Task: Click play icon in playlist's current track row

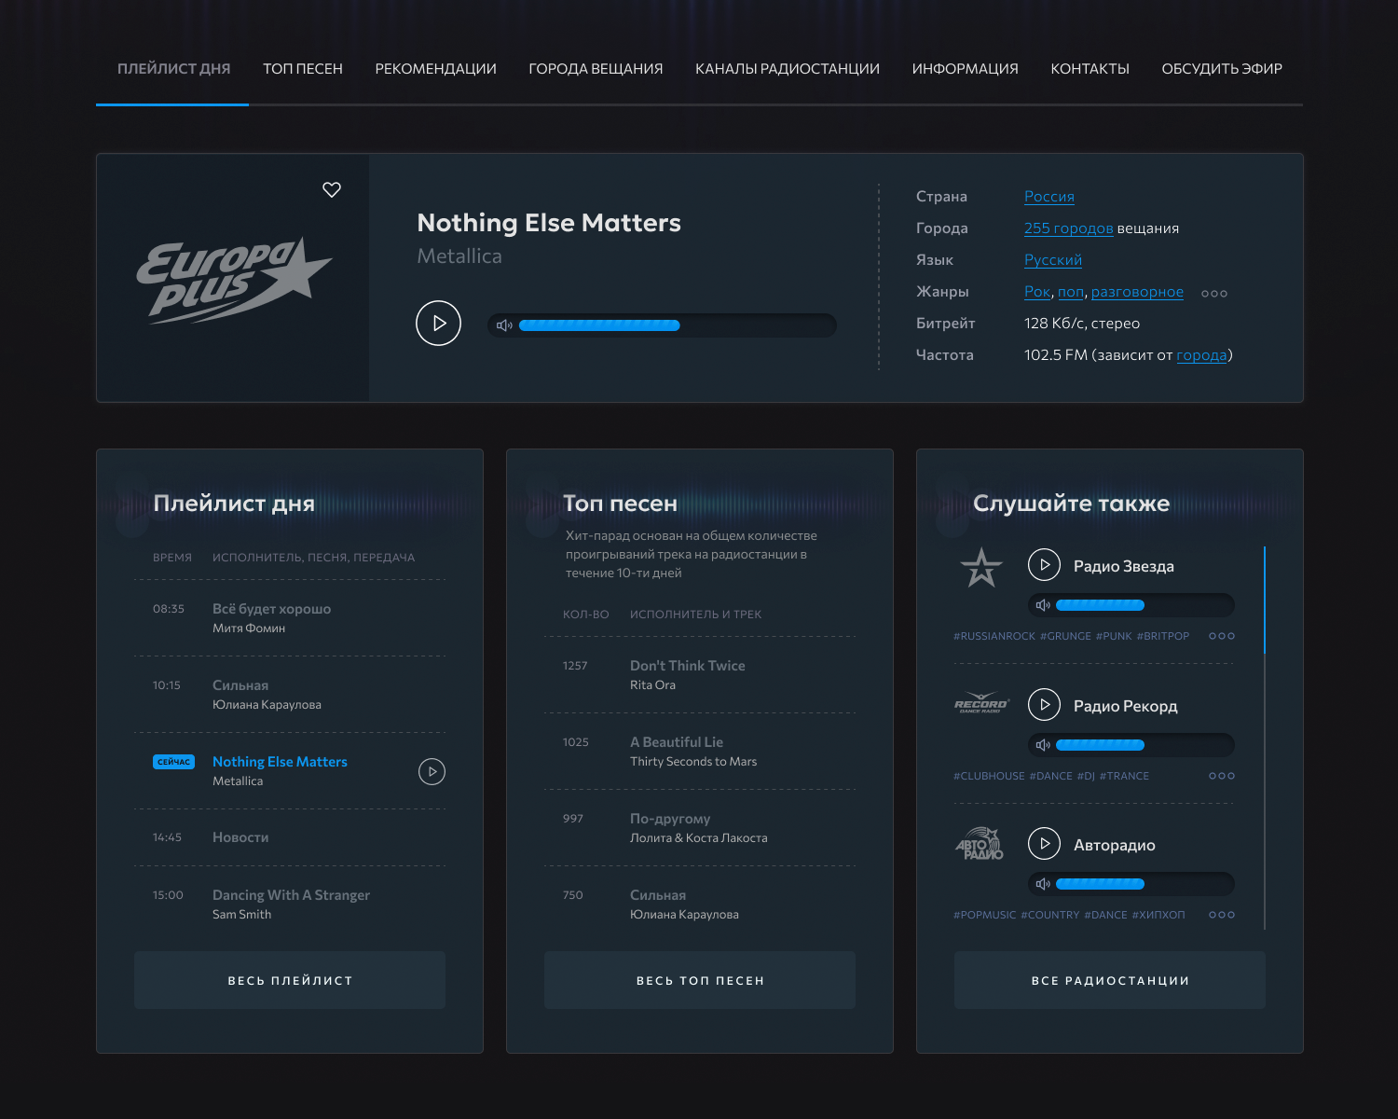Action: pos(432,772)
